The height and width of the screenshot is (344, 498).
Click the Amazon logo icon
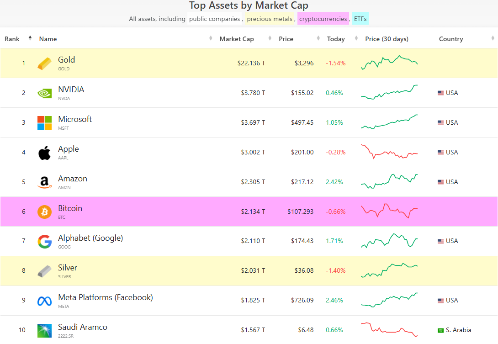tap(44, 182)
